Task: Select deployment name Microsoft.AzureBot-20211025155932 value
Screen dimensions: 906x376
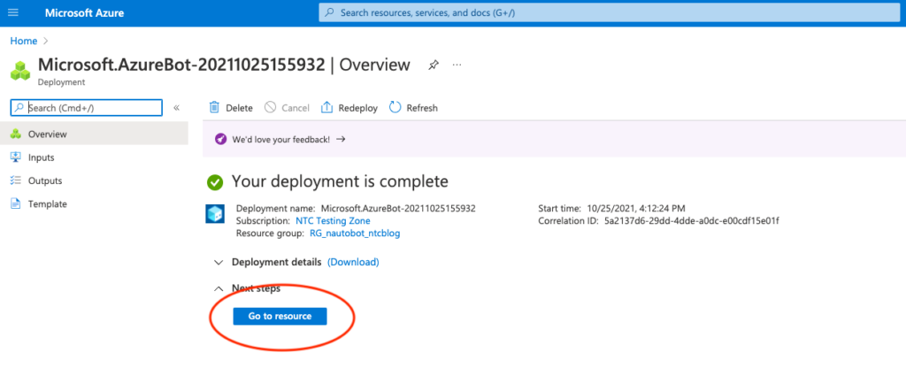Action: (x=398, y=208)
